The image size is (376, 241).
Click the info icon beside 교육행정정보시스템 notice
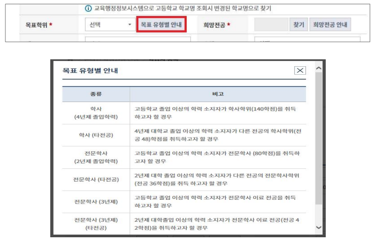[x=88, y=9]
